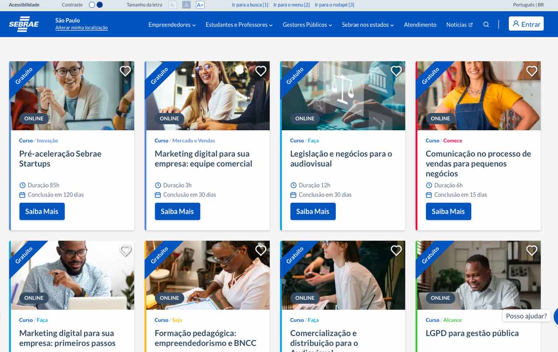Decrease font size with A- button

pyautogui.click(x=173, y=5)
